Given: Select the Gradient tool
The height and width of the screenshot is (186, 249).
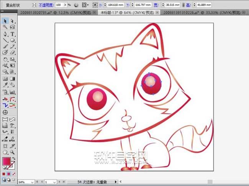Looking at the screenshot, I should (12, 79).
